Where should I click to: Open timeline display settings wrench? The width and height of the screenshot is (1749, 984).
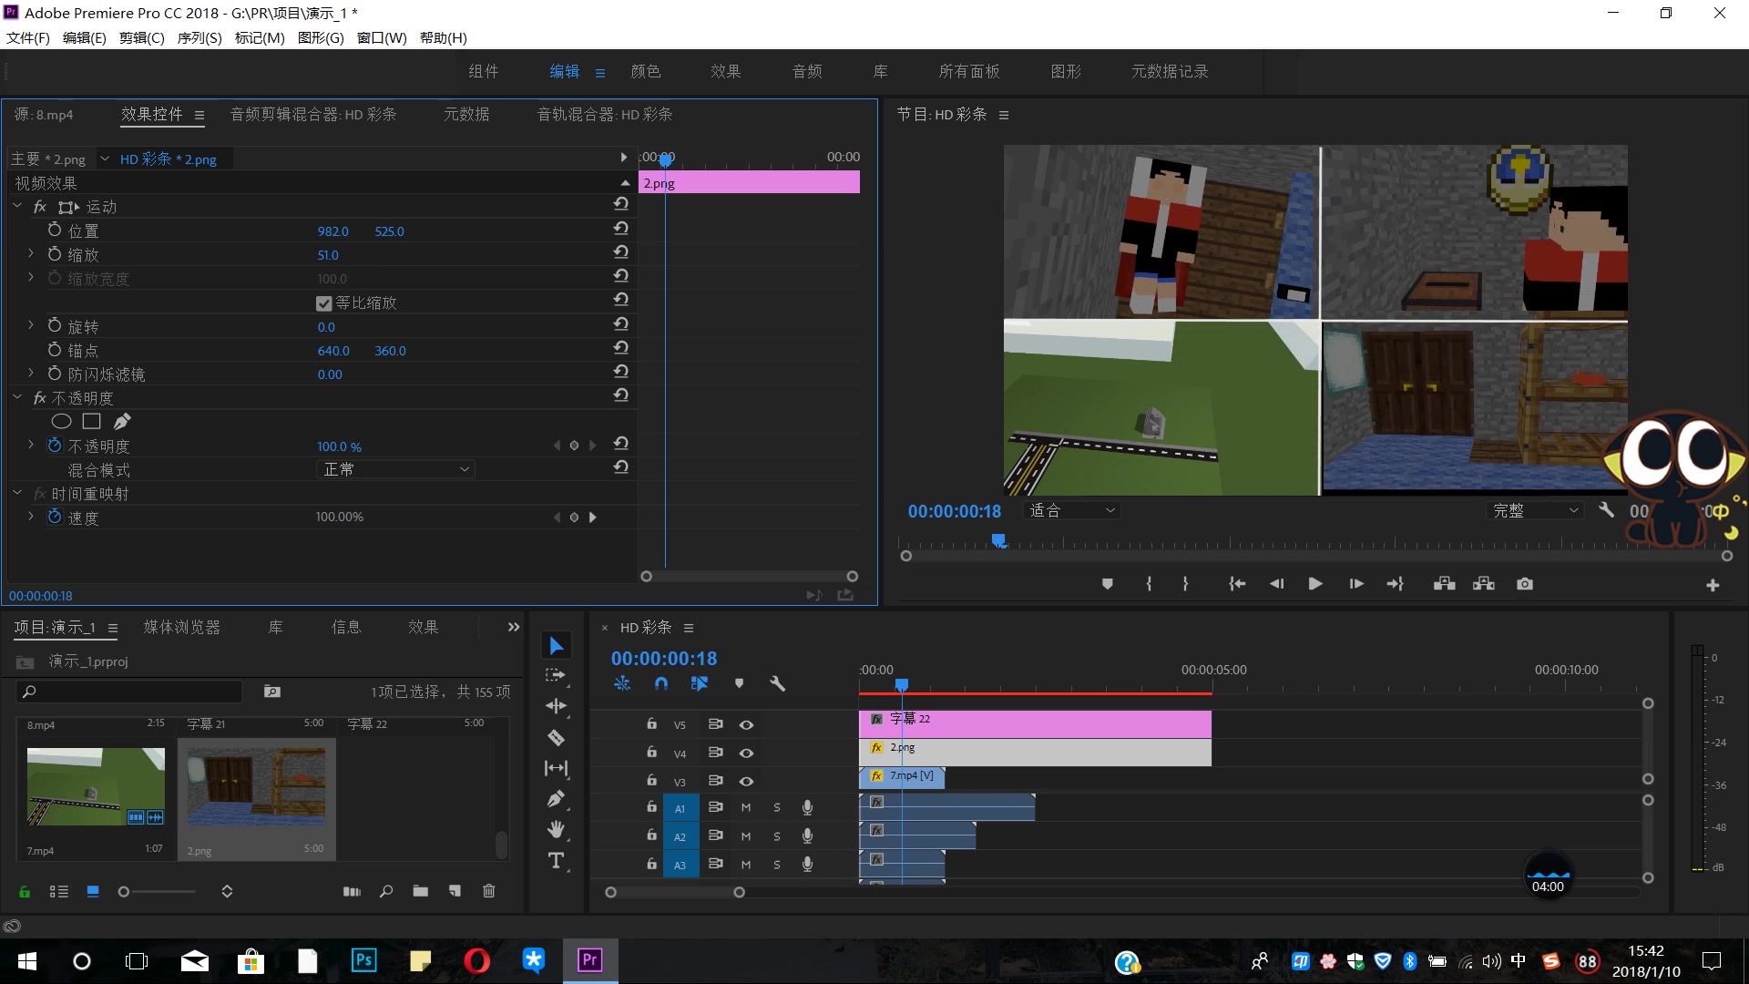777,683
